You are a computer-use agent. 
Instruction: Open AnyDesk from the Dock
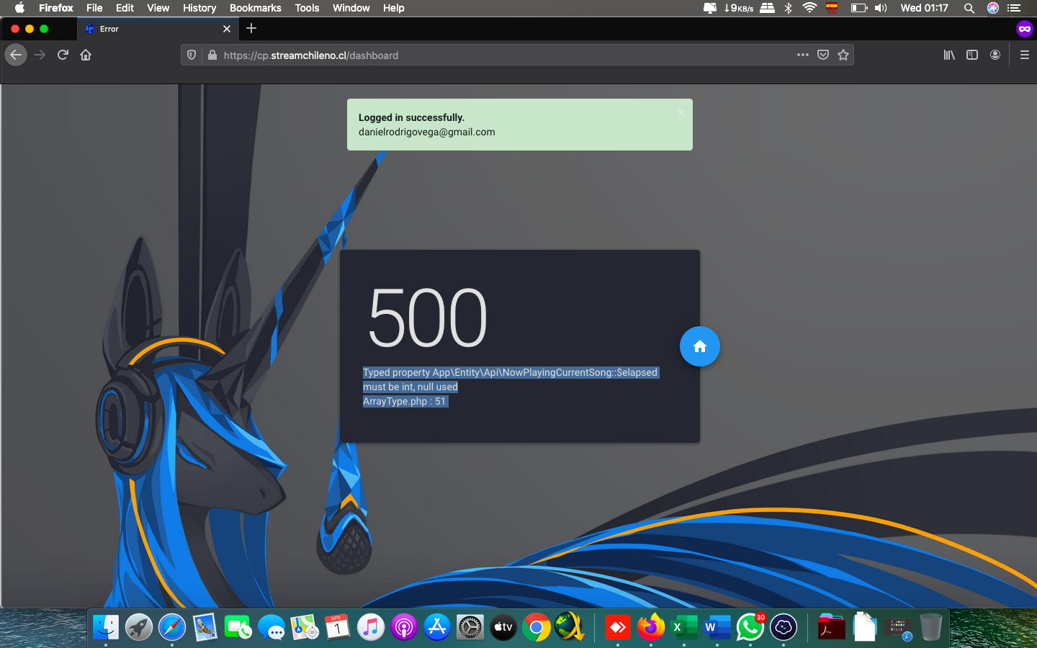(617, 627)
